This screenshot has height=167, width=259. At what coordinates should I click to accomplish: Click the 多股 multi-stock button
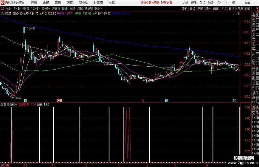[200, 9]
